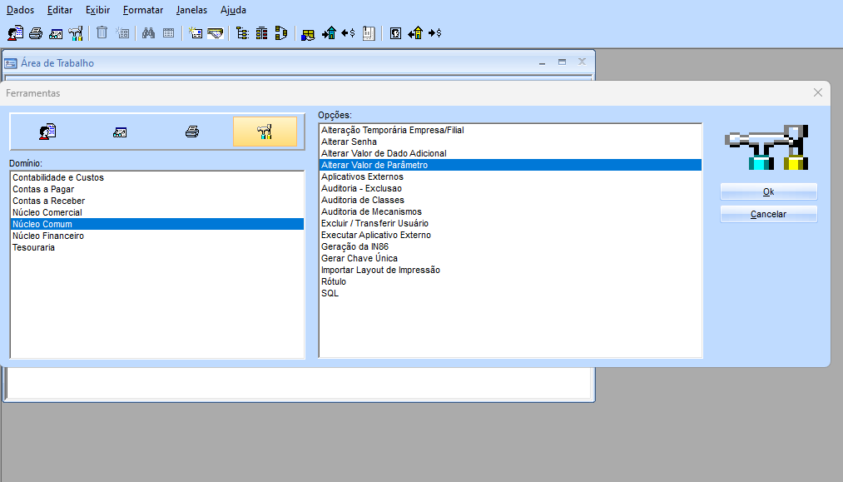Image resolution: width=843 pixels, height=482 pixels.
Task: Open the Formatar menu
Action: [x=143, y=10]
